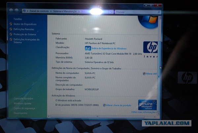Screen dimensions: 198x133
Task: Click the address bar refresh button
Action: tap(111, 12)
